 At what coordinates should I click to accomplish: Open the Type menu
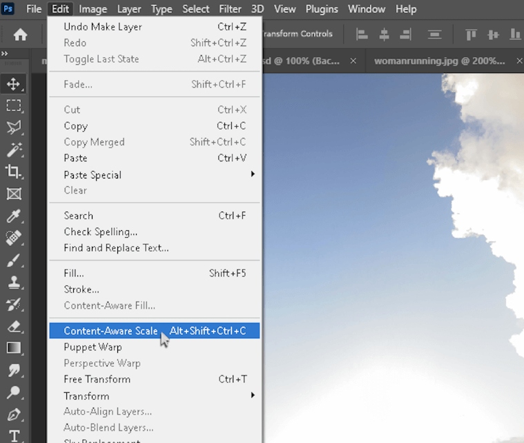coord(162,9)
